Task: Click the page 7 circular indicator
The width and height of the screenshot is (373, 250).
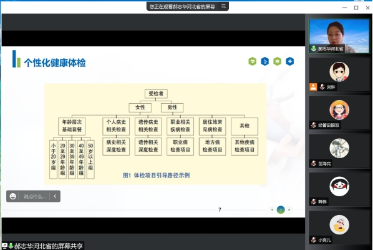Action: 281,210
